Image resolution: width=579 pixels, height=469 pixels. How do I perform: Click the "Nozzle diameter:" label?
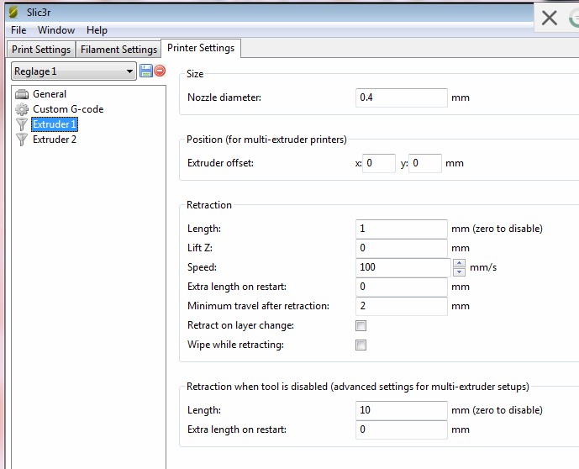pyautogui.click(x=224, y=97)
